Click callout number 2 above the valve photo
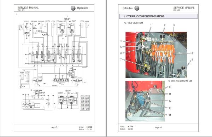This screenshot has width=212, height=137. tap(165, 25)
